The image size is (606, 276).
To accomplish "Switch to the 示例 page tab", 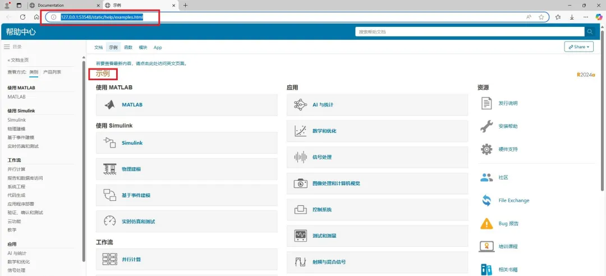I will point(113,47).
